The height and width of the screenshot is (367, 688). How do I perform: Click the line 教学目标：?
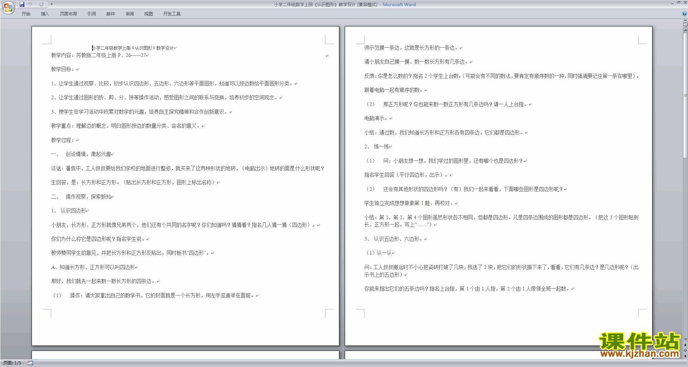click(x=63, y=69)
